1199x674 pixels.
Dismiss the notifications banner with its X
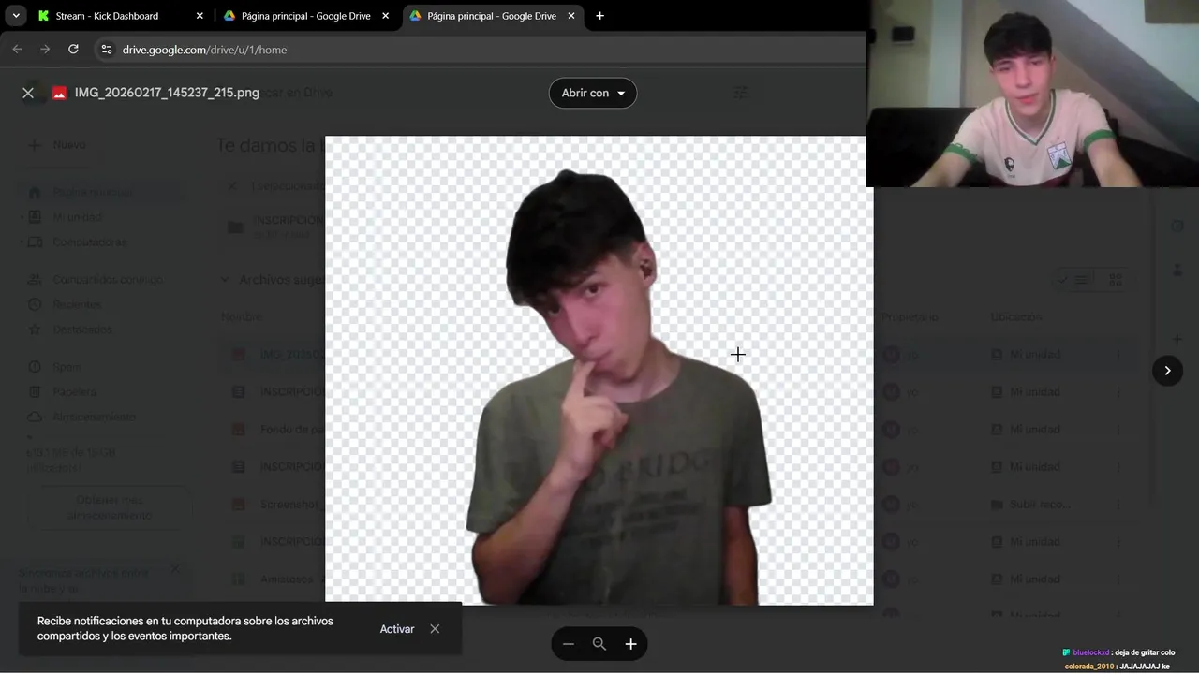point(435,629)
